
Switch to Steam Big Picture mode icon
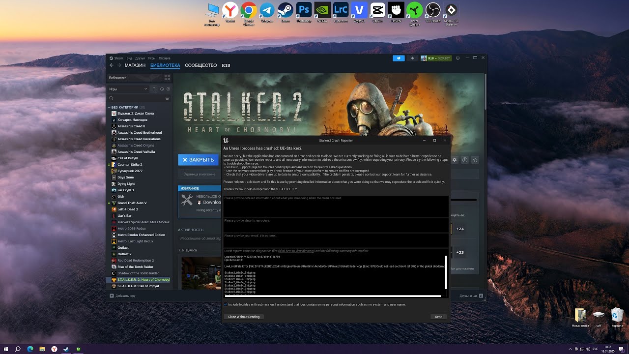point(457,58)
